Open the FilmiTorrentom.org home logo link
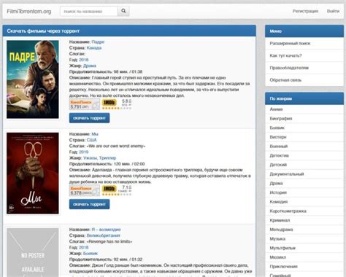Image resolution: width=346 pixels, height=277 pixels. [x=29, y=11]
